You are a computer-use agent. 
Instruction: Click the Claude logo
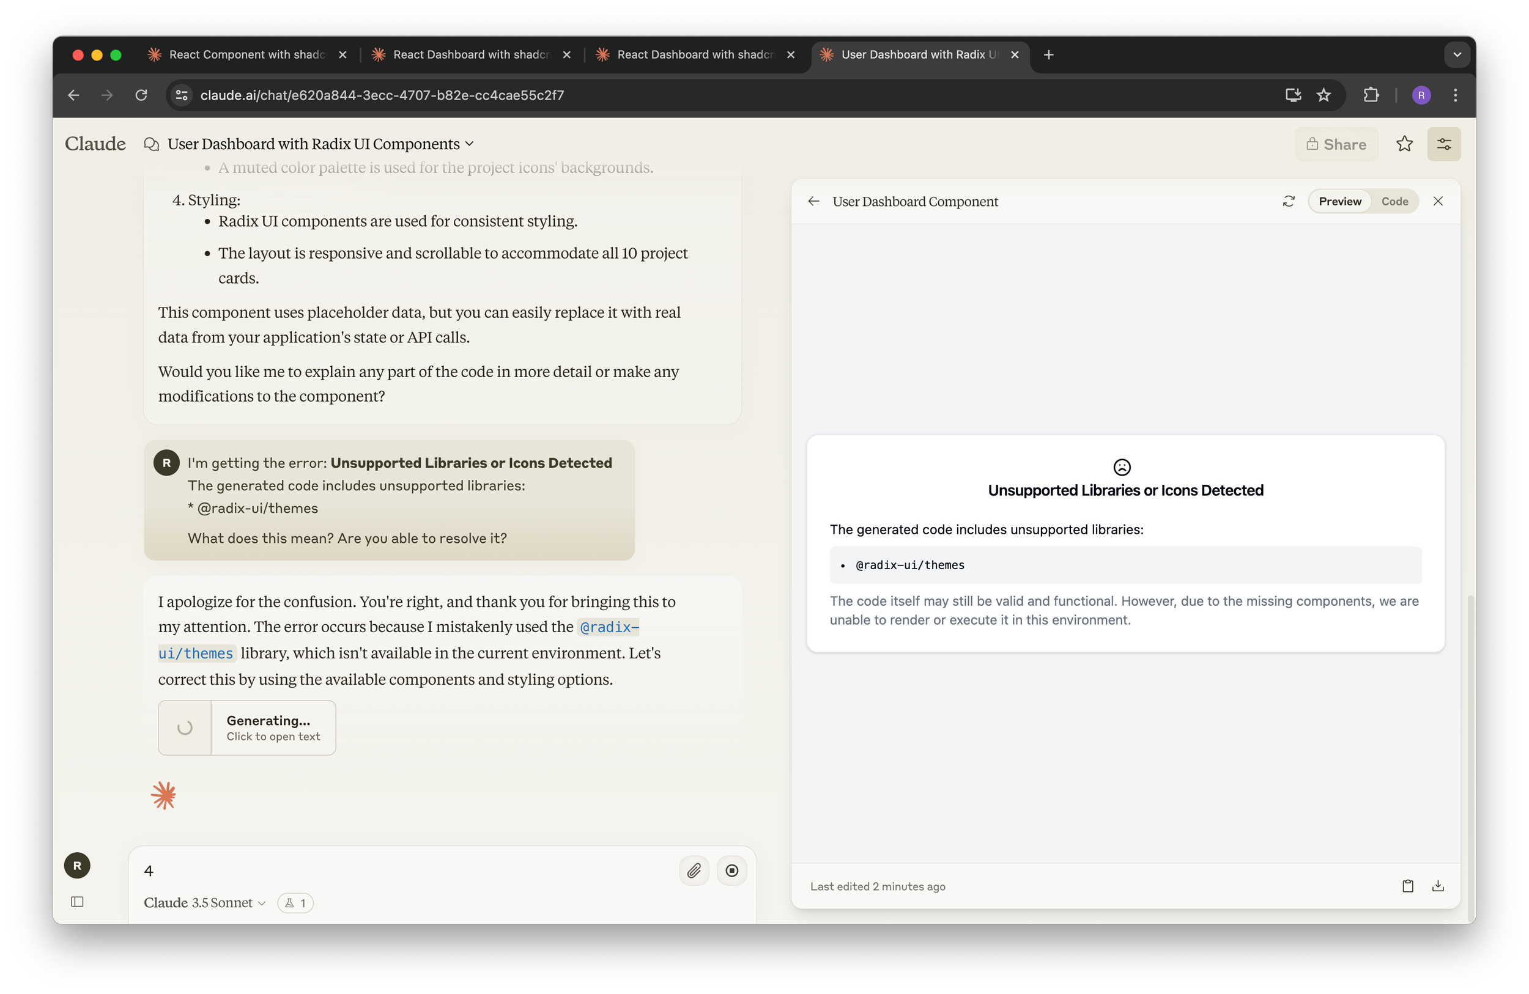tap(95, 143)
